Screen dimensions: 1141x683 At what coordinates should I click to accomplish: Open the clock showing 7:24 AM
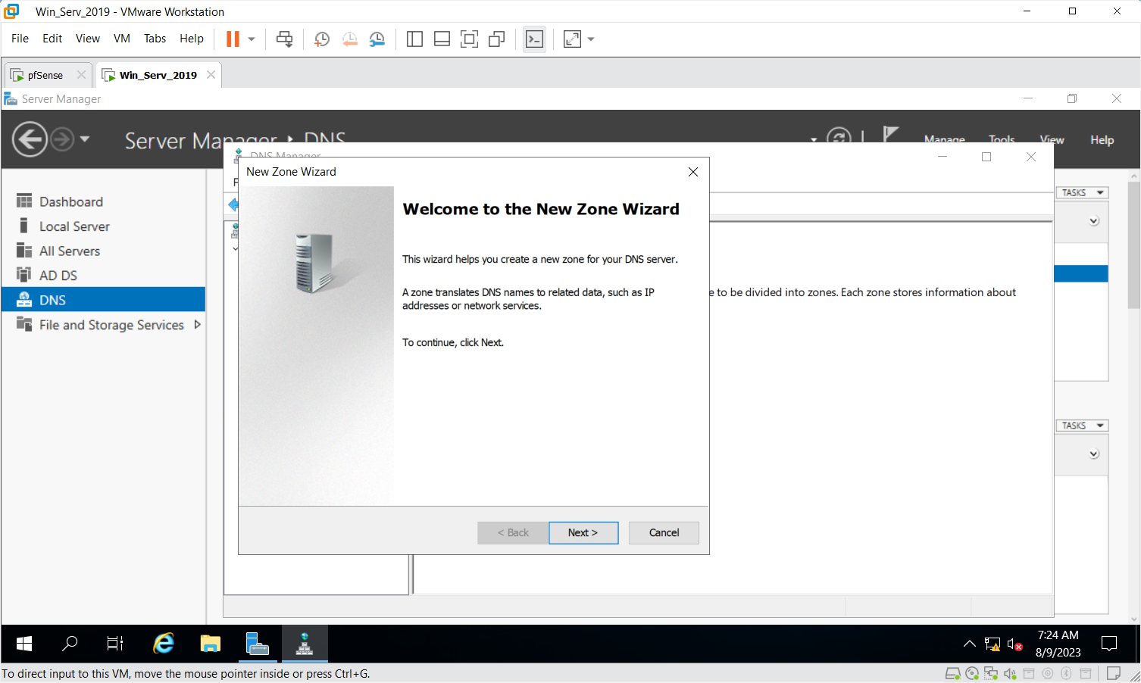[1058, 644]
